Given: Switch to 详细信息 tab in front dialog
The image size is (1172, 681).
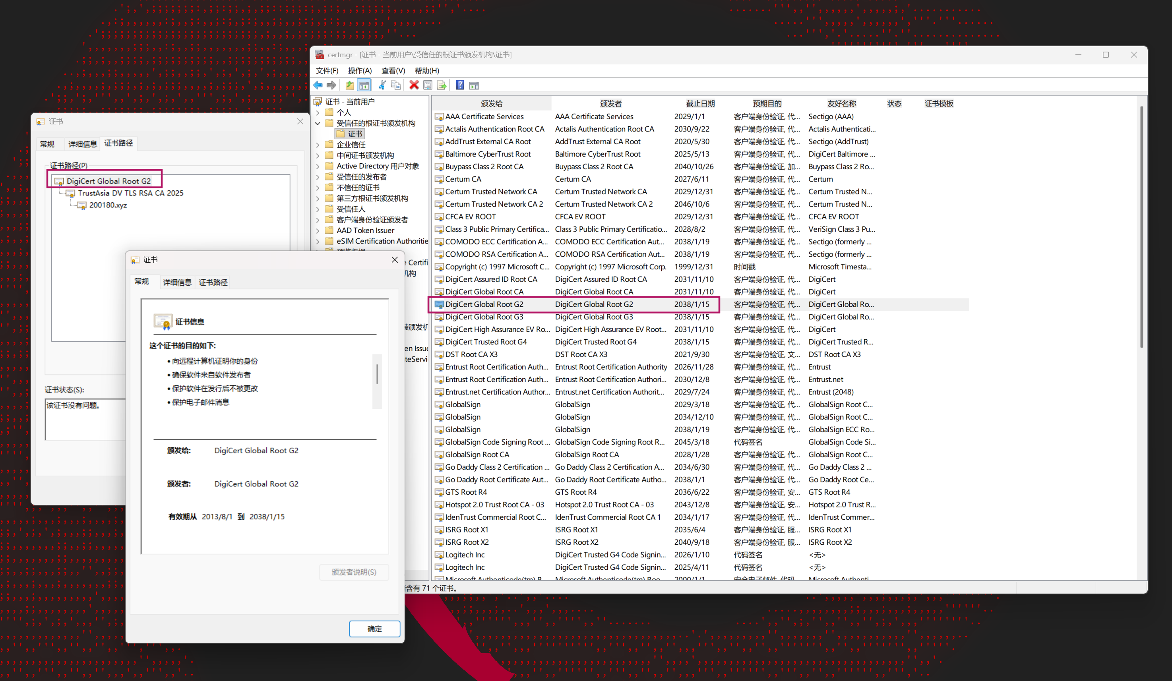Looking at the screenshot, I should click(x=177, y=282).
